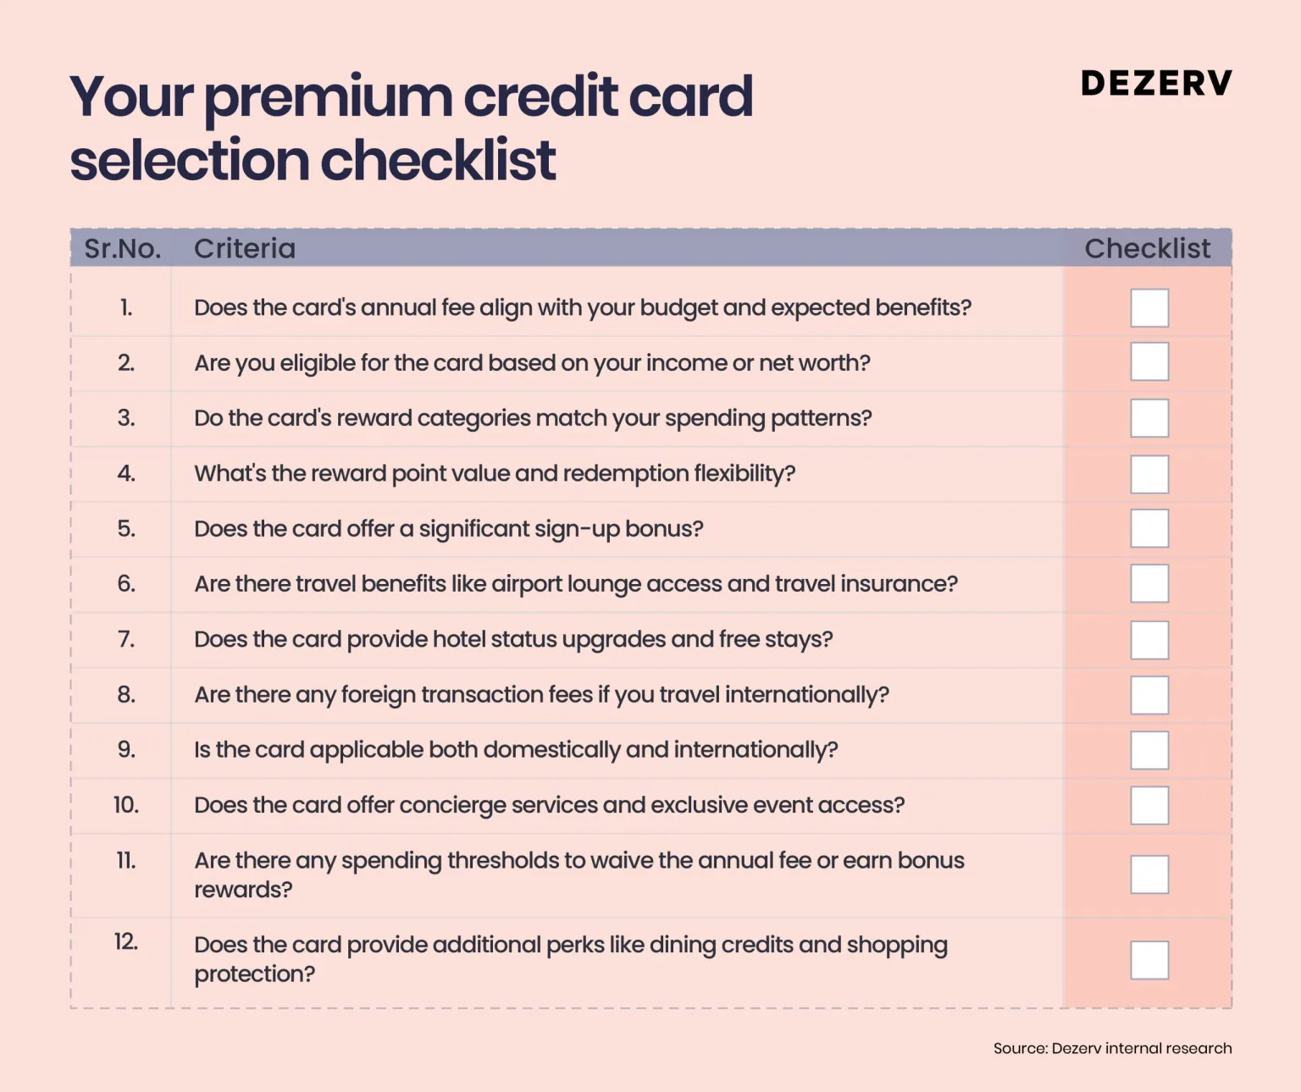
Task: Check the income eligibility criteria box
Action: coord(1149,362)
